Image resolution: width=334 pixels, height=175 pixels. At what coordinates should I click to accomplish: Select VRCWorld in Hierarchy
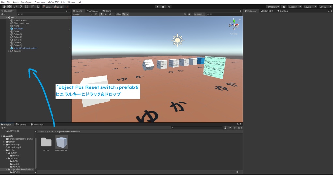coord(18,29)
